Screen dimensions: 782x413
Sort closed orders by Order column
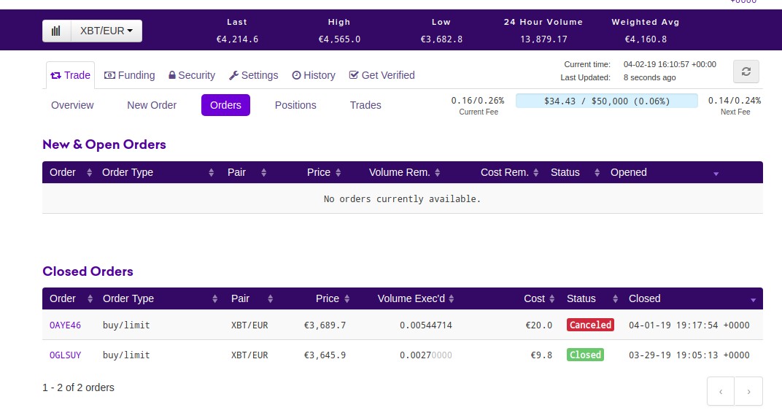pyautogui.click(x=71, y=298)
